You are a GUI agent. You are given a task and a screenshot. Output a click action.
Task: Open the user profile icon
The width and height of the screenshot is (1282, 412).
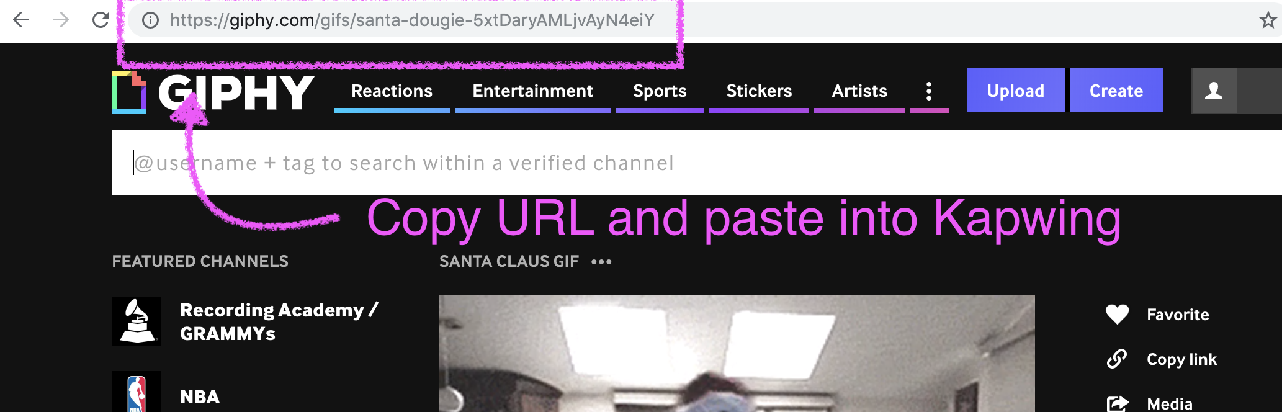click(1214, 91)
